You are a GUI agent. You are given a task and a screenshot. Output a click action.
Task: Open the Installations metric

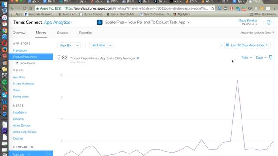click(x=20, y=113)
